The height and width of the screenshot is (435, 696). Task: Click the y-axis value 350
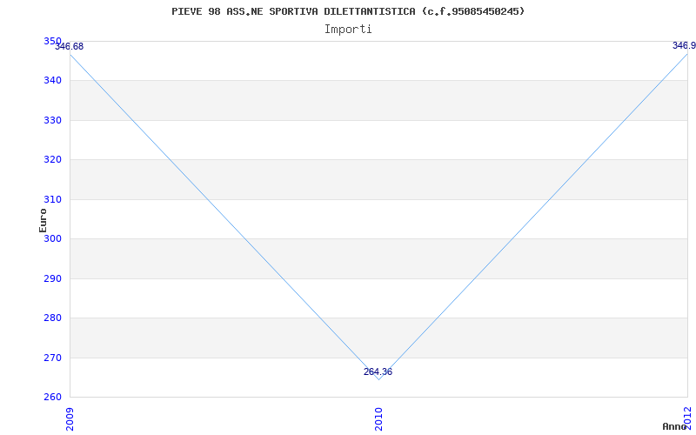(52, 41)
